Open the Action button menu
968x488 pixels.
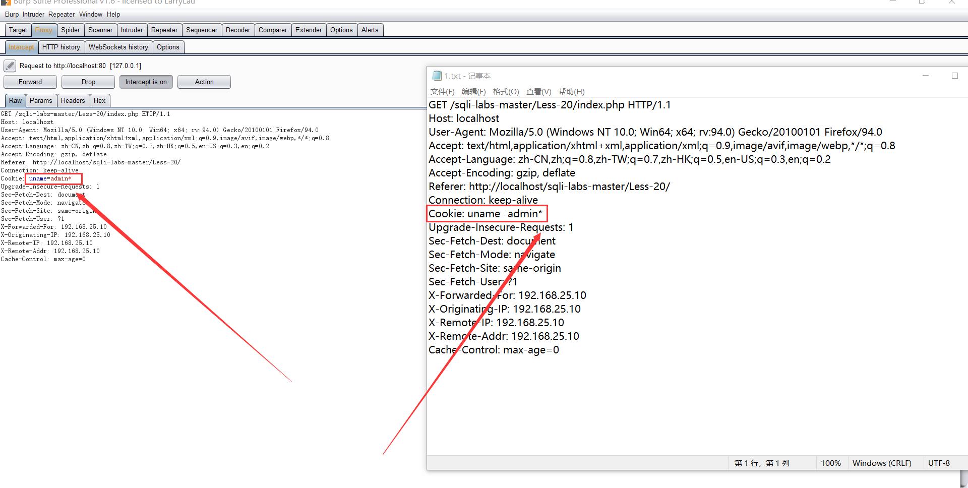tap(204, 82)
